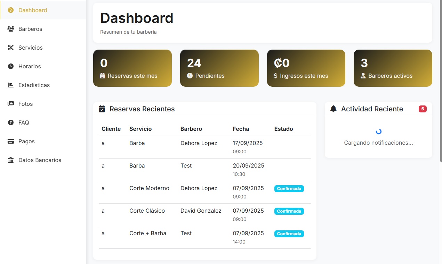Click the scissors icon for Servicios

[11, 48]
